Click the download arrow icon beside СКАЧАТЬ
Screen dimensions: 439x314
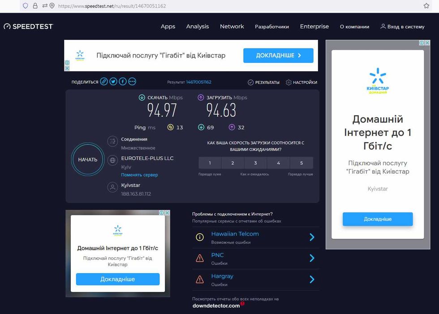(x=142, y=98)
